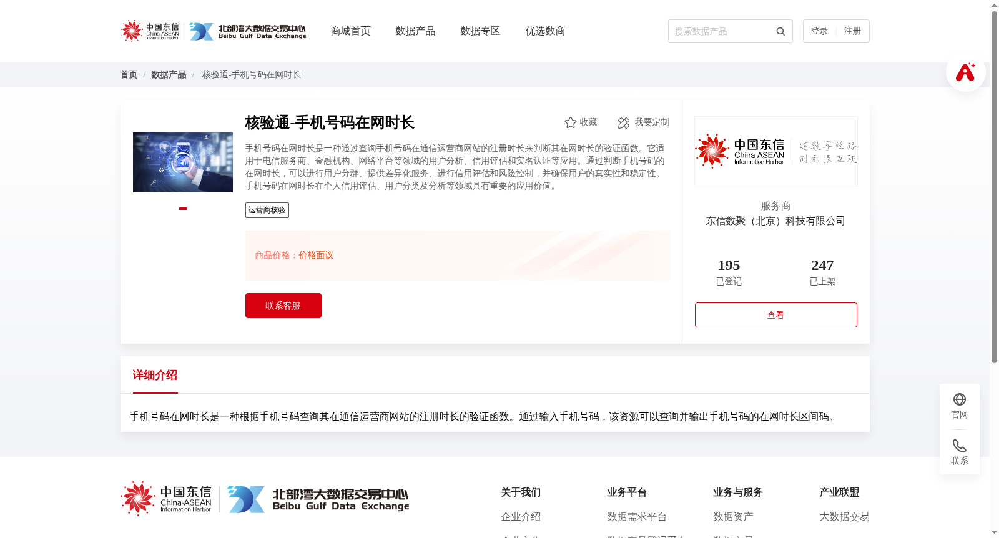
Task: Click the product thumbnail image
Action: coord(183,162)
